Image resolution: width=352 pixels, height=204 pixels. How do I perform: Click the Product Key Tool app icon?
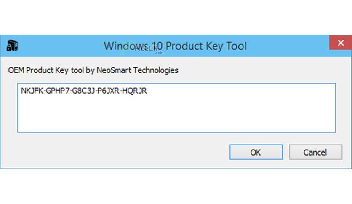12,46
